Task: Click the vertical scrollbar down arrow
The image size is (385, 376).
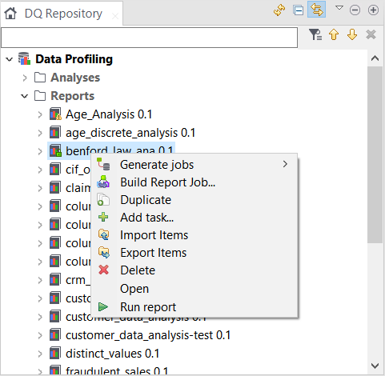Action: pos(375,366)
